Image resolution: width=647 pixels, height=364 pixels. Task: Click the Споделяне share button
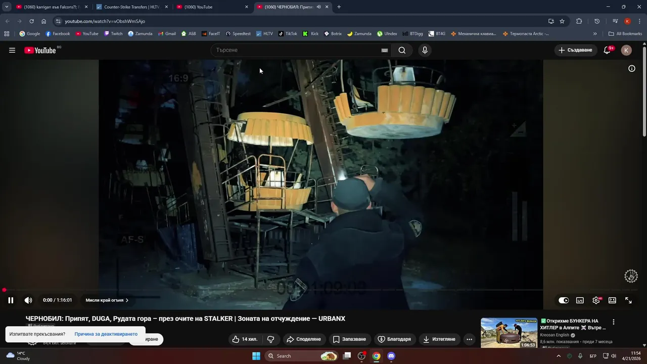click(303, 339)
